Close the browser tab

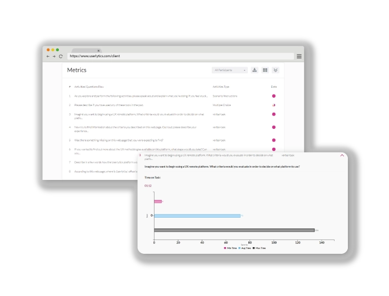point(98,51)
